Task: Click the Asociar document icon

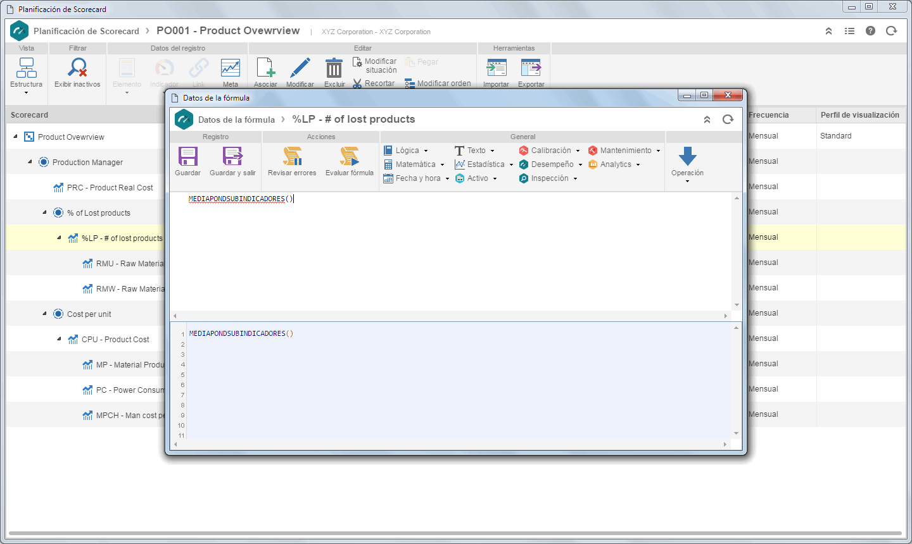Action: tap(265, 68)
